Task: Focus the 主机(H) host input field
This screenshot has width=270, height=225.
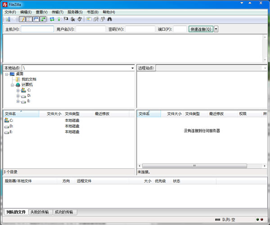Action: coord(37,29)
